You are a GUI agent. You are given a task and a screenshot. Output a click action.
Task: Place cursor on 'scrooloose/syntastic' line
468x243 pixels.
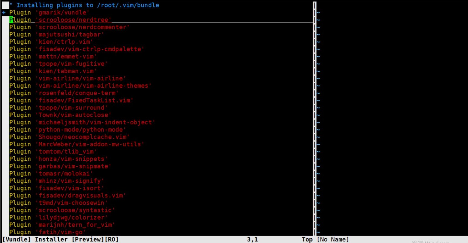(x=62, y=210)
